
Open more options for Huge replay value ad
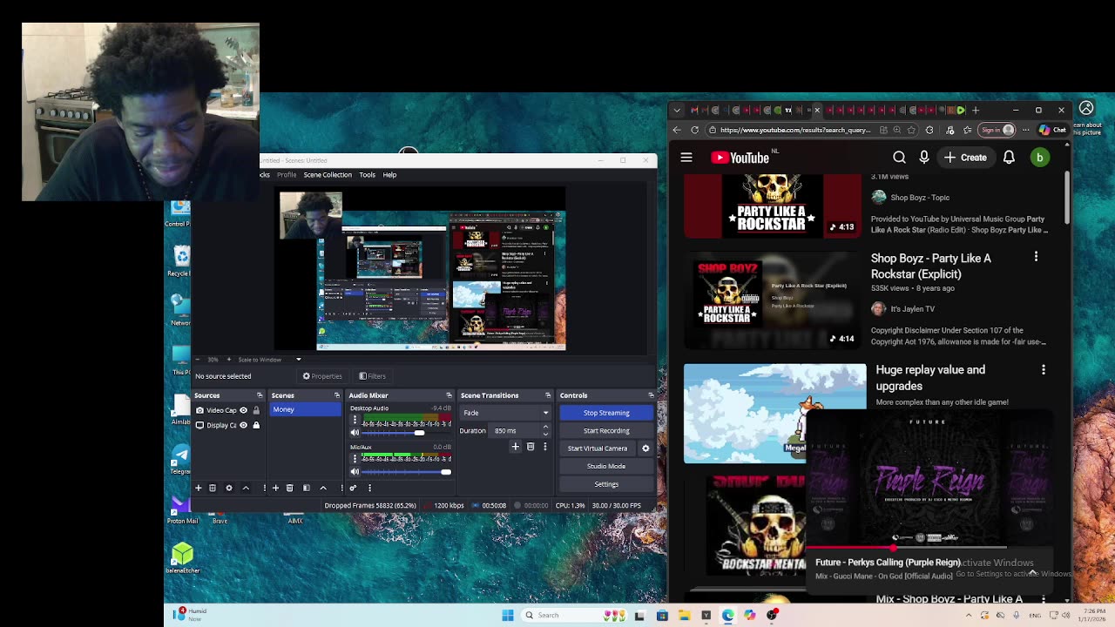pos(1043,370)
